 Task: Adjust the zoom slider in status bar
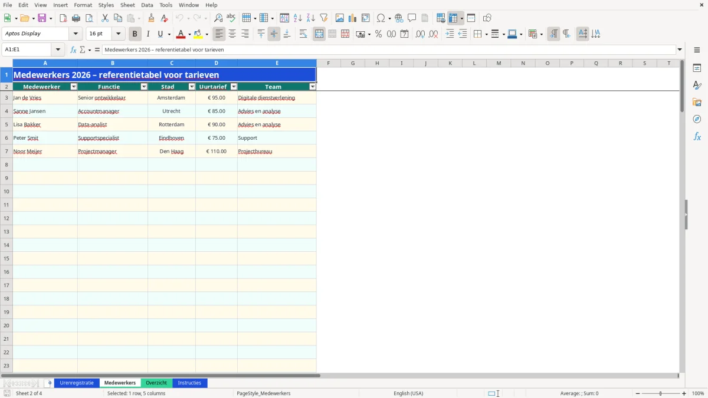pyautogui.click(x=661, y=393)
